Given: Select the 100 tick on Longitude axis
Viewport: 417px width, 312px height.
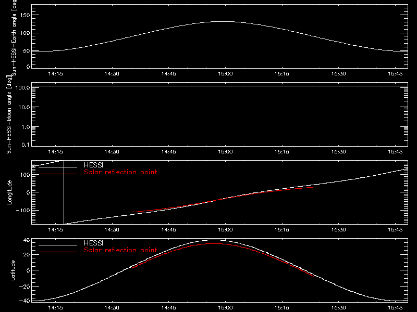Looking at the screenshot, I should (x=25, y=175).
